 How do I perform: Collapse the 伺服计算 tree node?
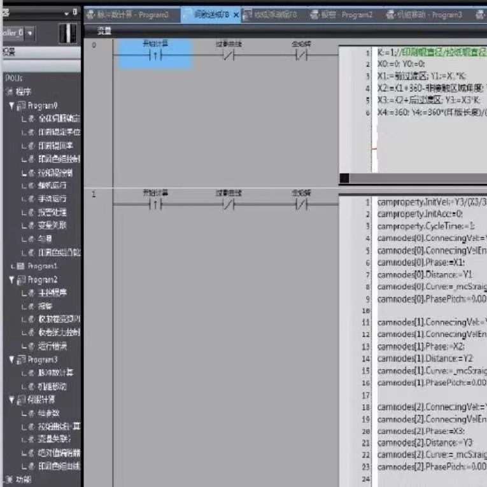pyautogui.click(x=12, y=400)
